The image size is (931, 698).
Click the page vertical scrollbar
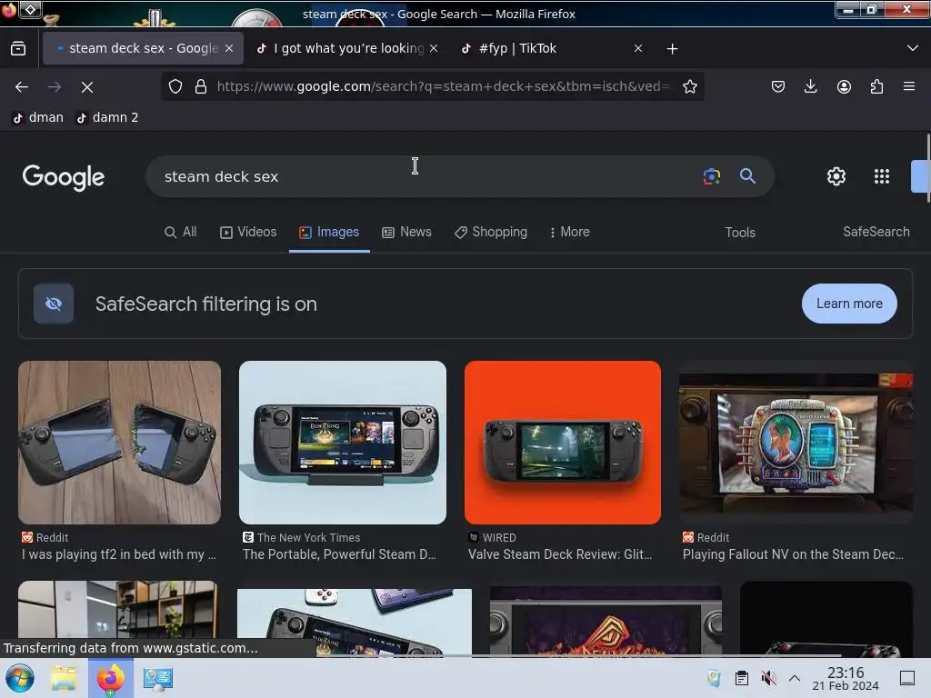pyautogui.click(x=928, y=168)
